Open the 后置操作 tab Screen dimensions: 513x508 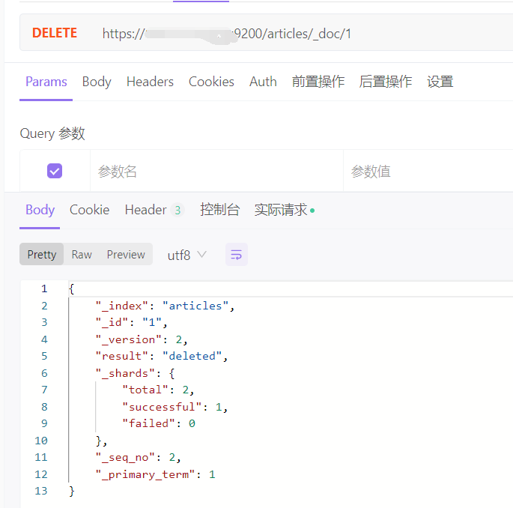pos(386,82)
